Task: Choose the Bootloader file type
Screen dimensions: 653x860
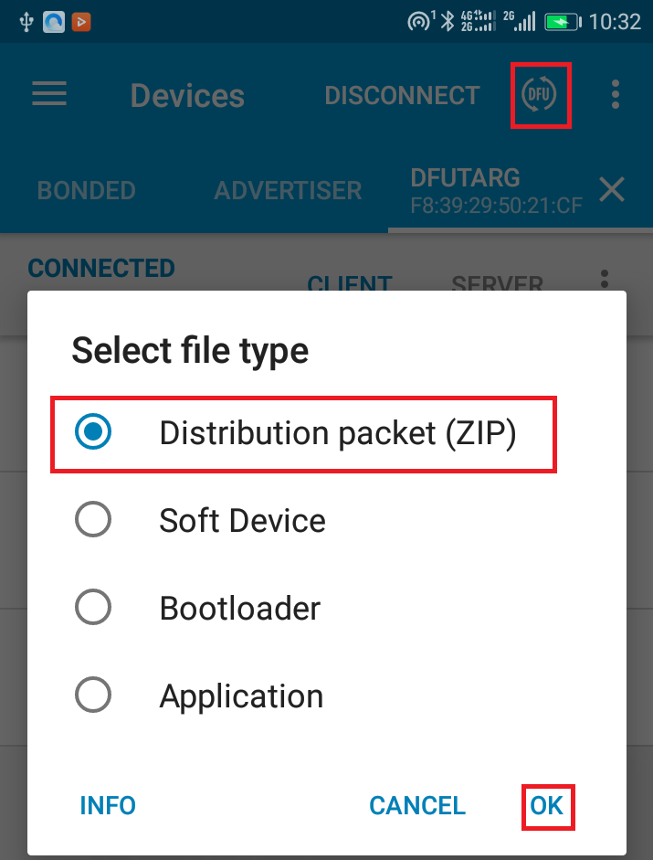Action: [x=93, y=608]
